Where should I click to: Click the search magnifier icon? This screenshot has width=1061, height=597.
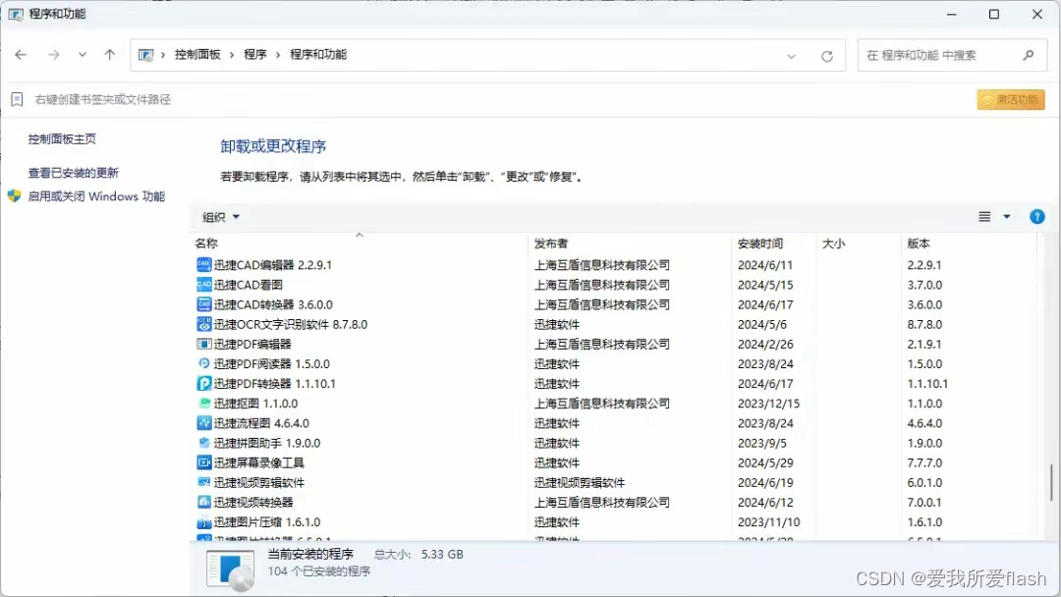(1029, 55)
